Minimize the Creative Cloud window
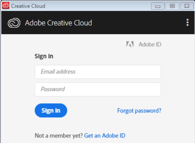Viewport: 195px width, 143px height. (x=158, y=6)
